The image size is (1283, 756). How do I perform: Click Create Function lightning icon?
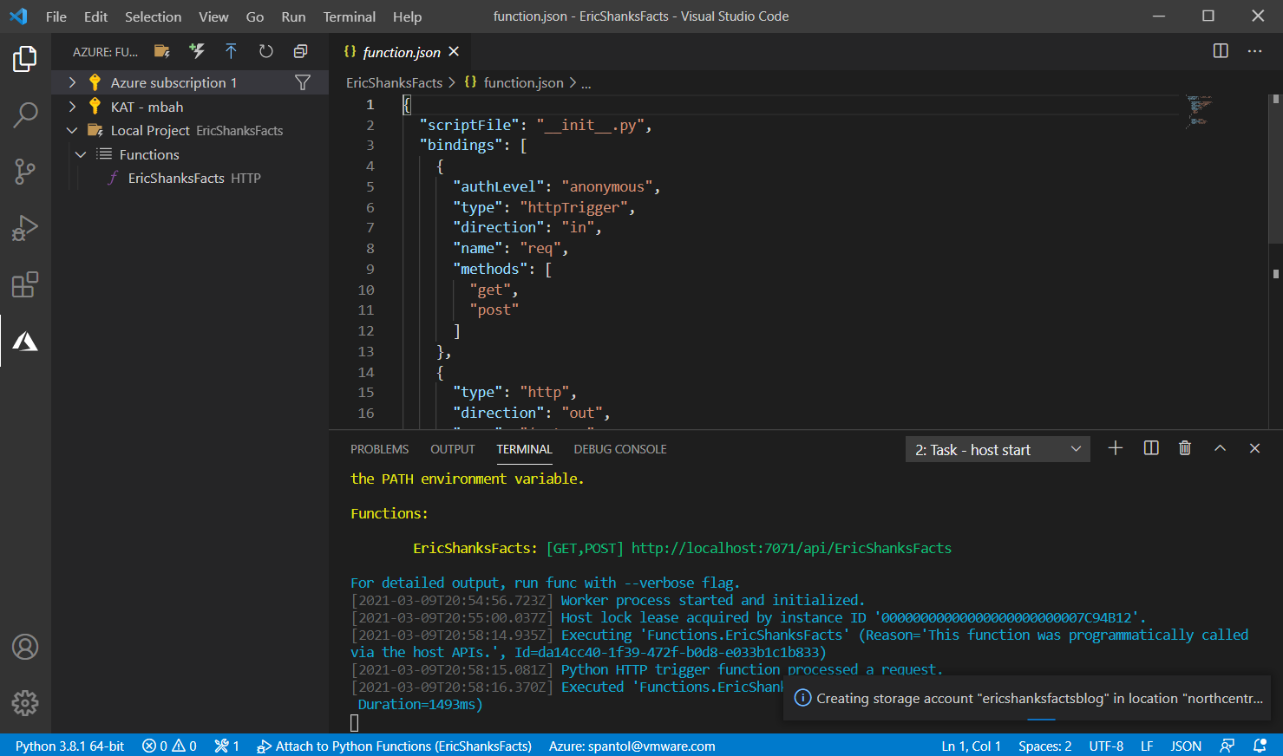197,52
